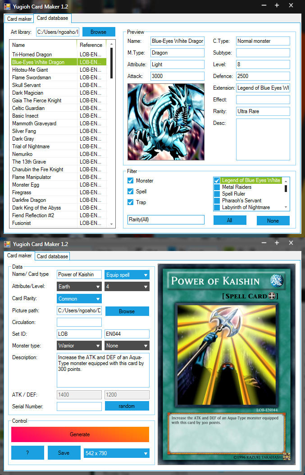Select Fusionist in the card list

[x=58, y=223]
